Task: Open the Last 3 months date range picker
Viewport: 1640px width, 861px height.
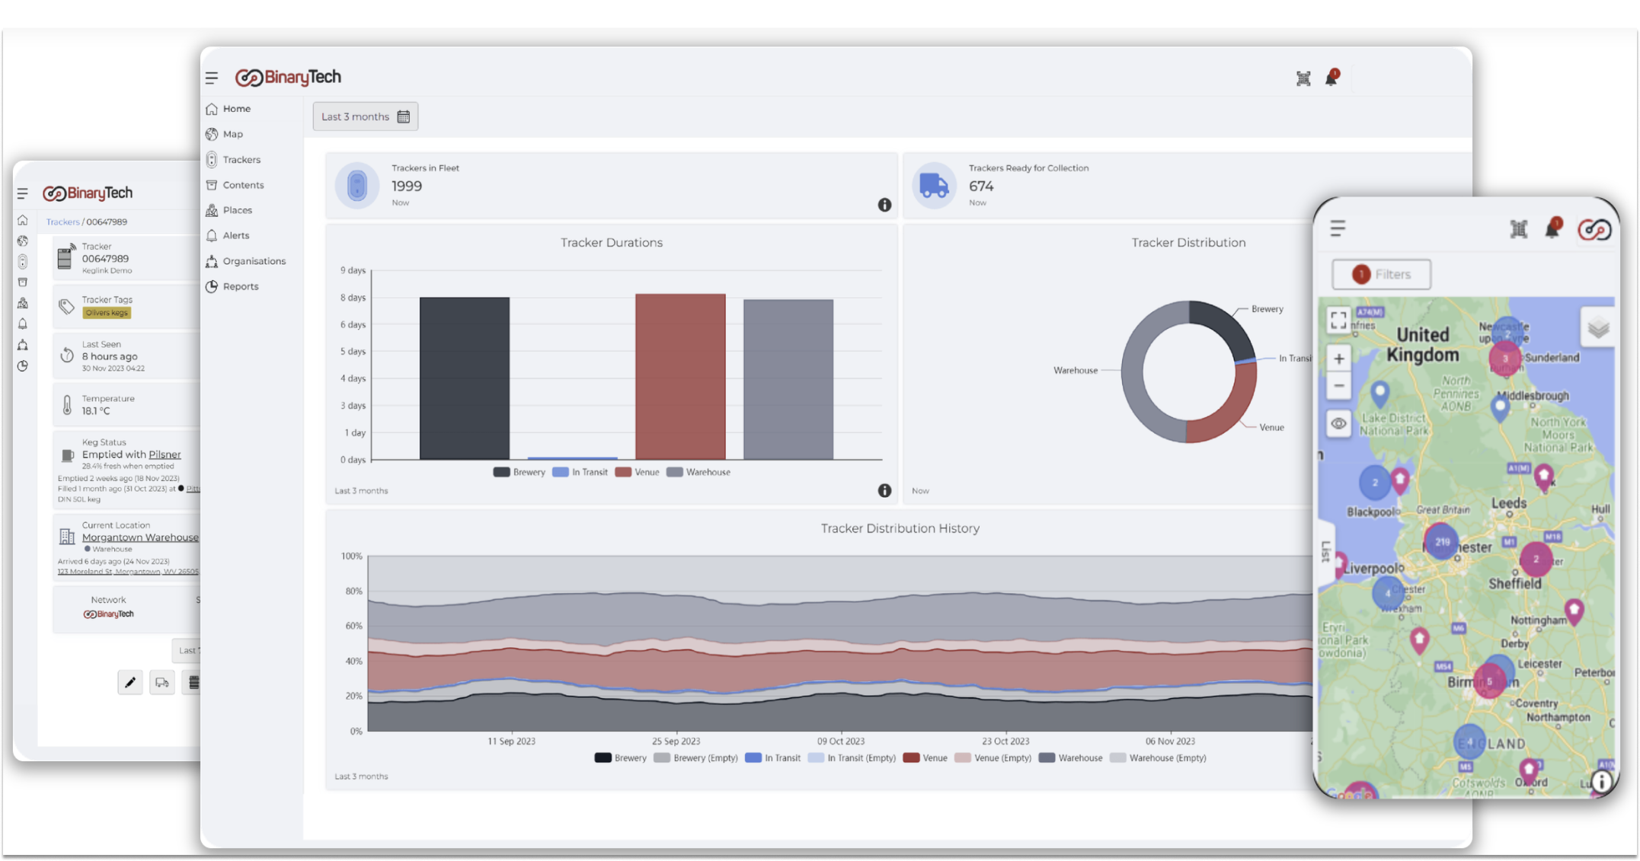Action: [366, 116]
